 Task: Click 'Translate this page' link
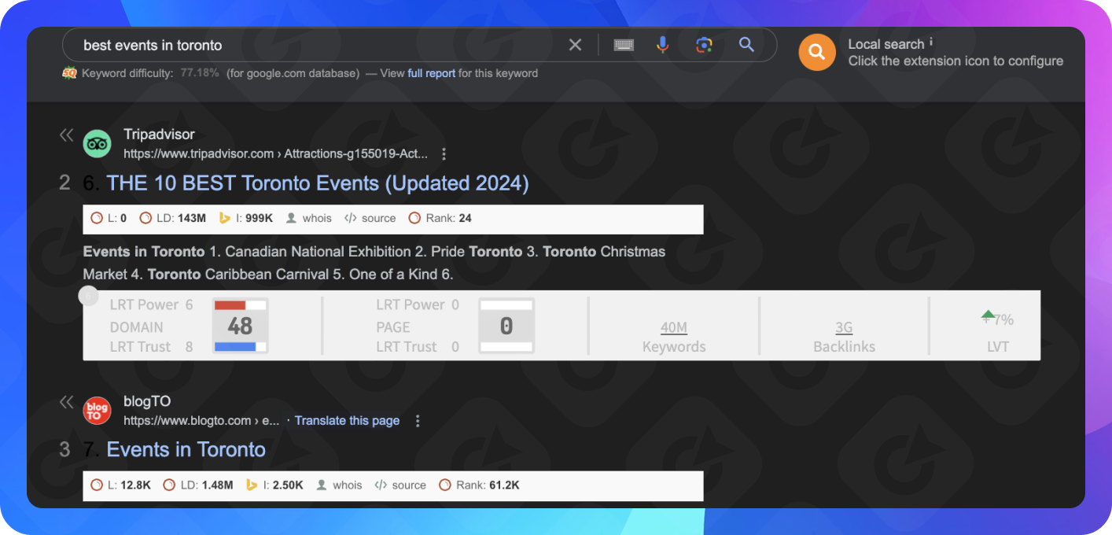click(347, 421)
